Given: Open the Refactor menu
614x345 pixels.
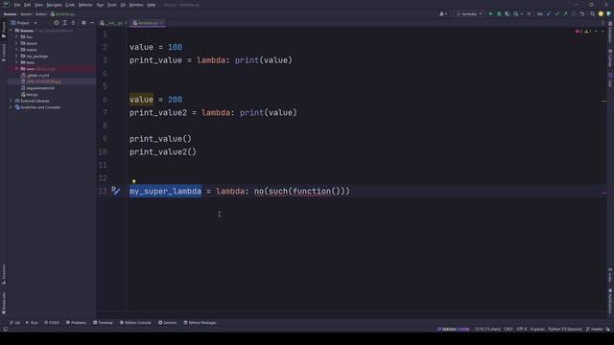Looking at the screenshot, I should 85,5.
